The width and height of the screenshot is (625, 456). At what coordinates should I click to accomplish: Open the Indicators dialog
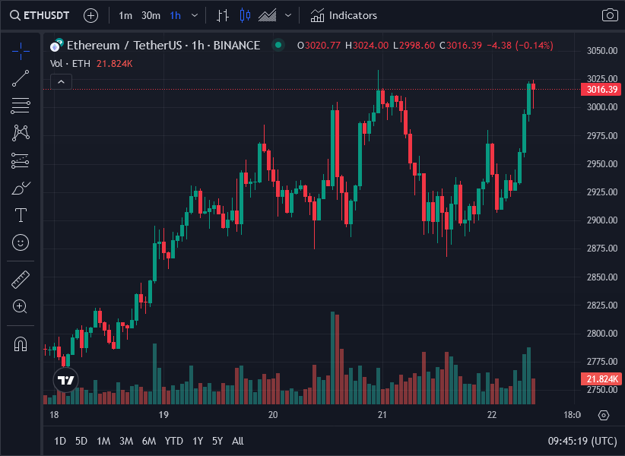point(344,15)
